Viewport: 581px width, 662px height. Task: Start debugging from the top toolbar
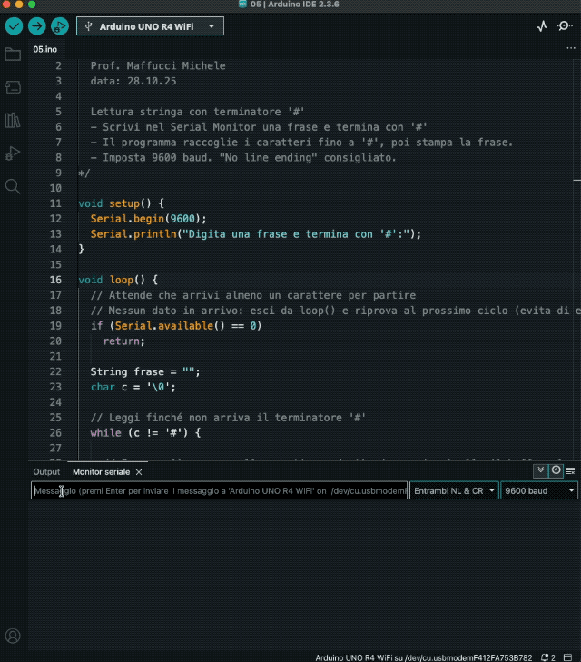(60, 26)
